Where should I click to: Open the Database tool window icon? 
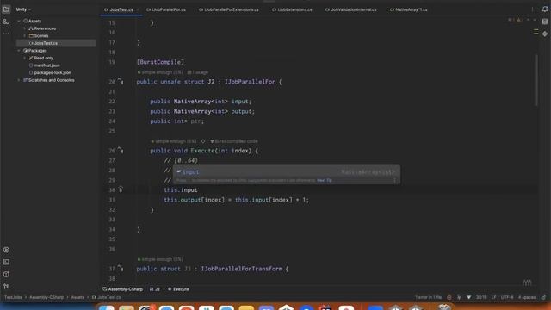point(545,22)
